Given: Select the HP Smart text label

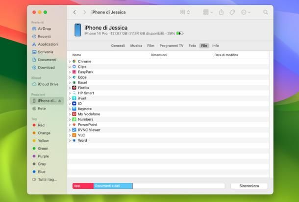Looking at the screenshot, I should [86, 93].
